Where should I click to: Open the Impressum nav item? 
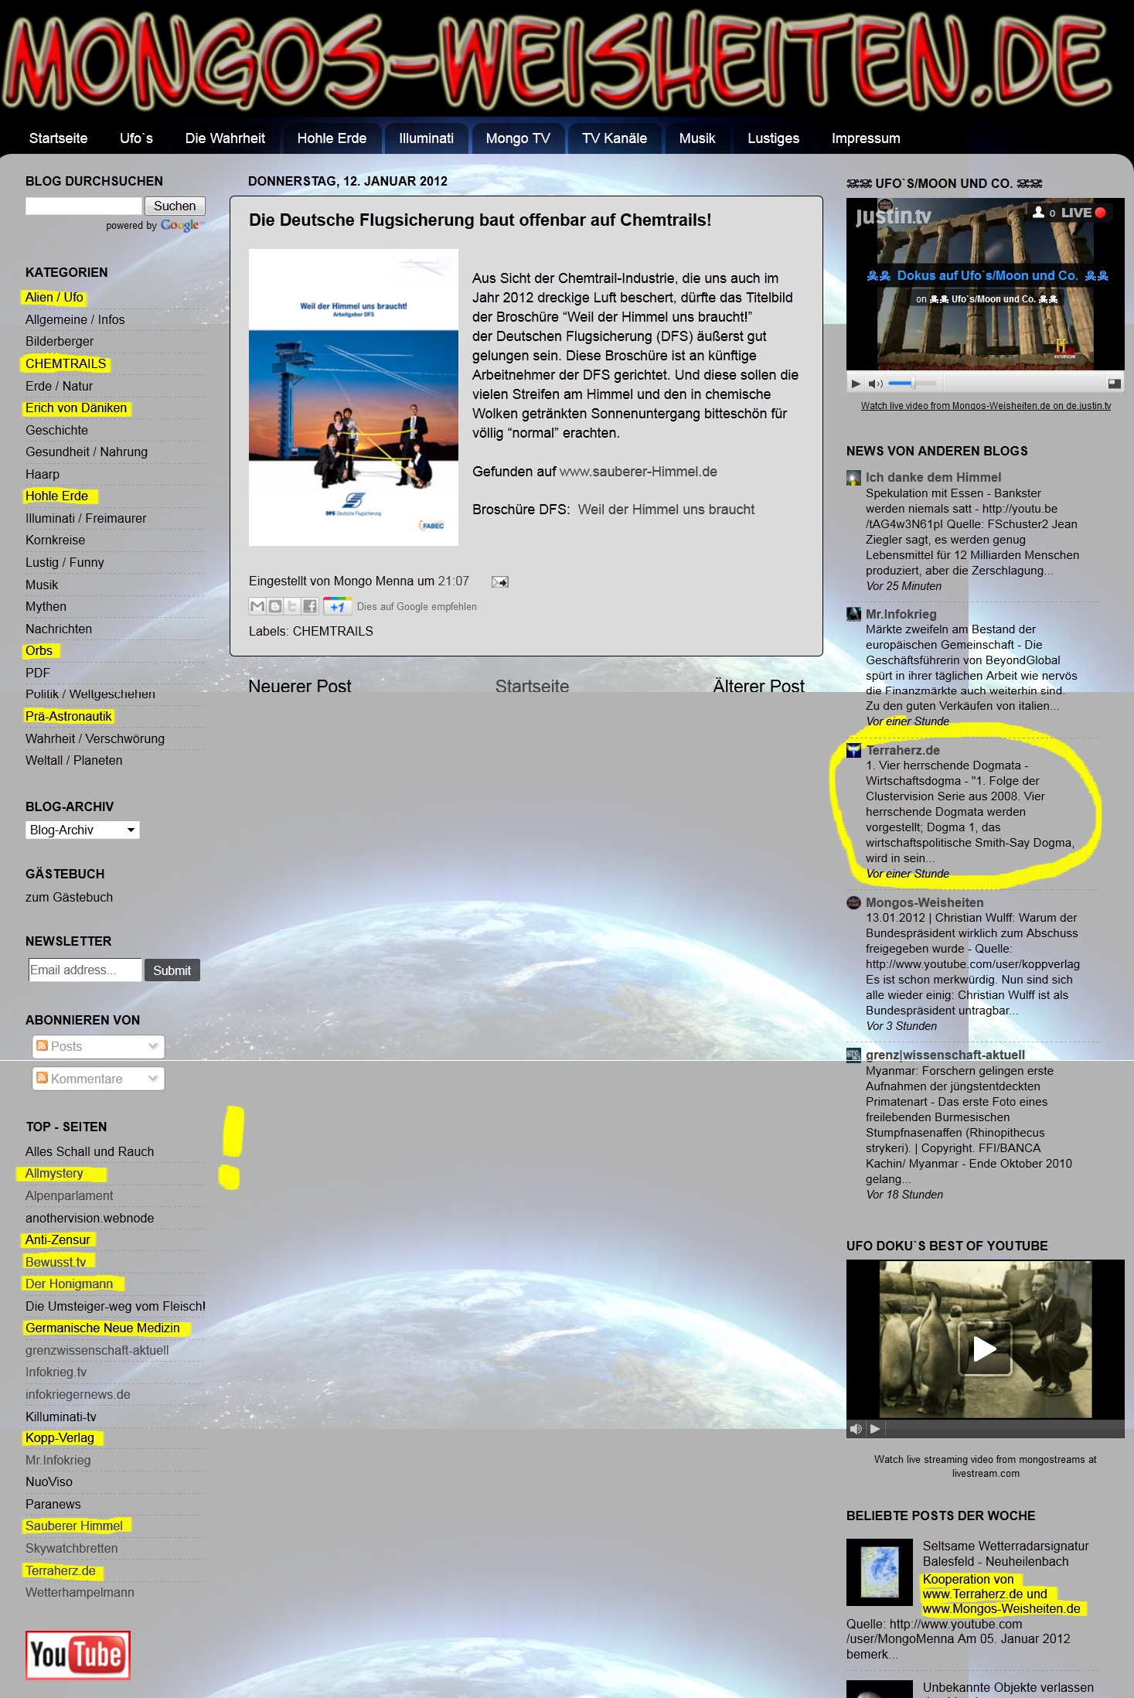pyautogui.click(x=866, y=138)
